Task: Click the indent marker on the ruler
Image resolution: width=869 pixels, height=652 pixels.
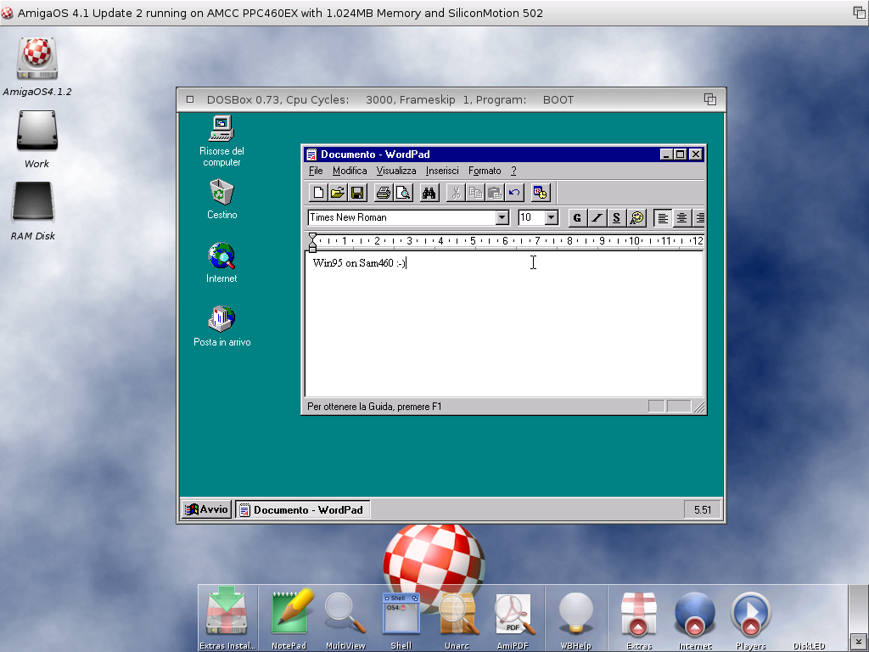Action: 312,243
